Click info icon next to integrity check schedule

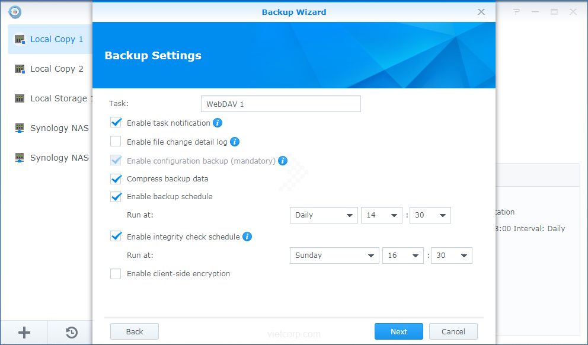point(247,237)
